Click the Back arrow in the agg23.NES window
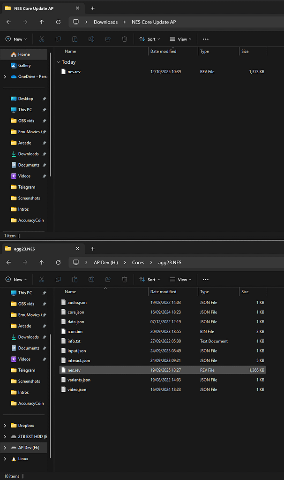 tap(8, 262)
